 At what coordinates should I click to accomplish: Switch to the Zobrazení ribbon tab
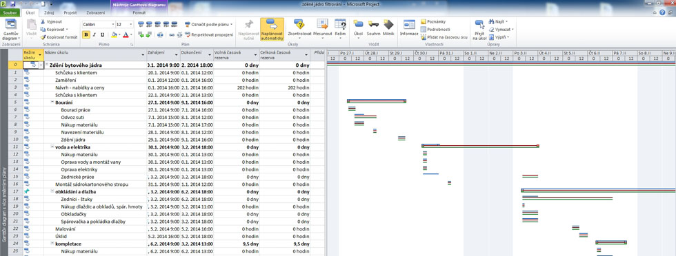pyautogui.click(x=95, y=13)
